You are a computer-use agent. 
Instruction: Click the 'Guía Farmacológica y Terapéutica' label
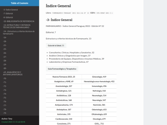pos(62,69)
